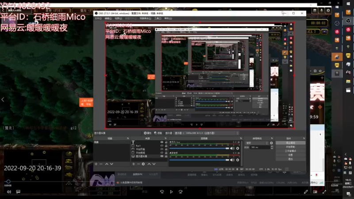354x199 pixels.
Task: Enter fullscreen with player expand icon
Action: pyautogui.click(x=324, y=192)
